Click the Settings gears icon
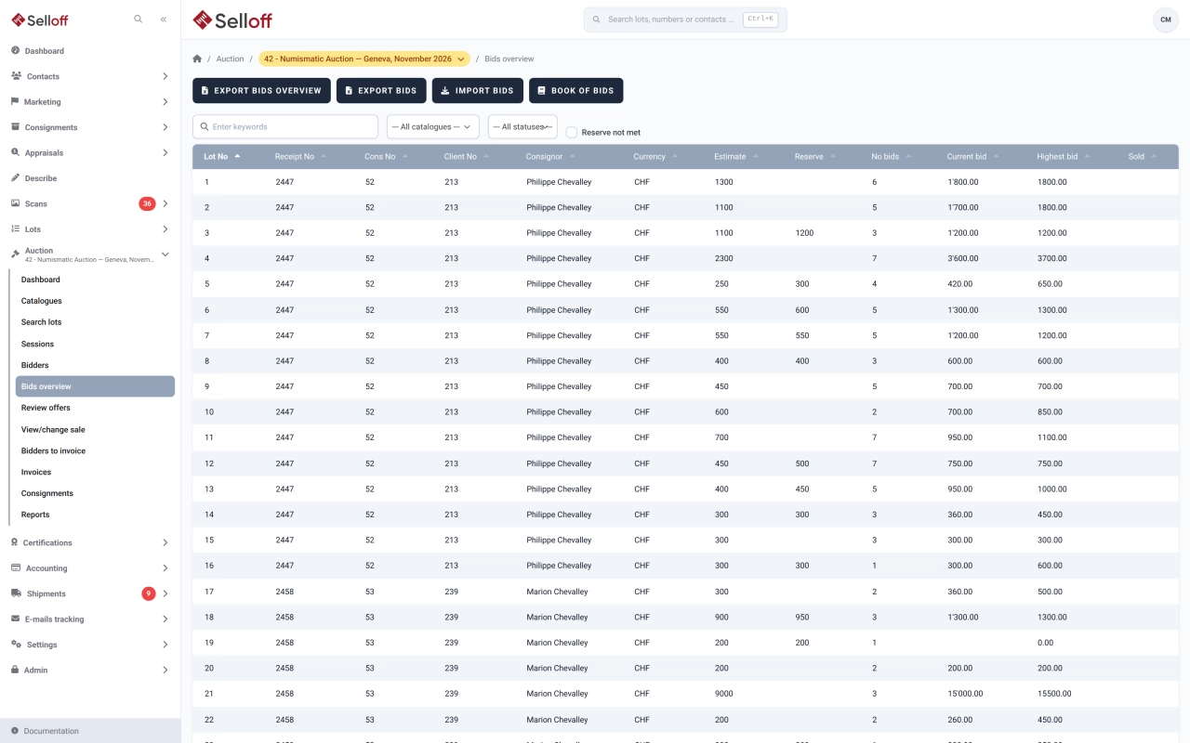 tap(16, 644)
